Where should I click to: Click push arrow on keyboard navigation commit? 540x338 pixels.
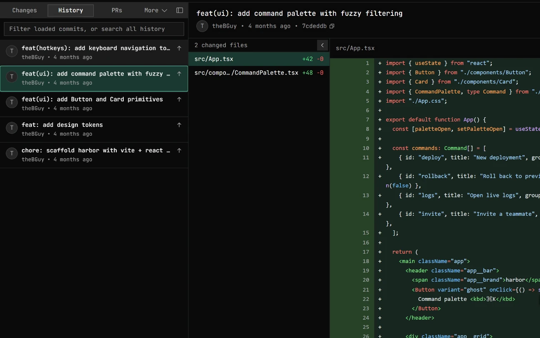click(179, 48)
